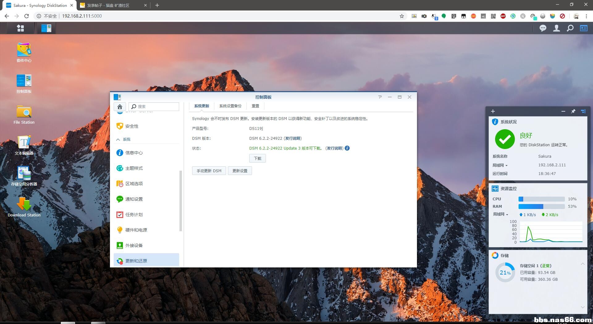Screen dimensions: 593x324
Task: Click the 系统状况 widget info icon
Action: pyautogui.click(x=495, y=122)
